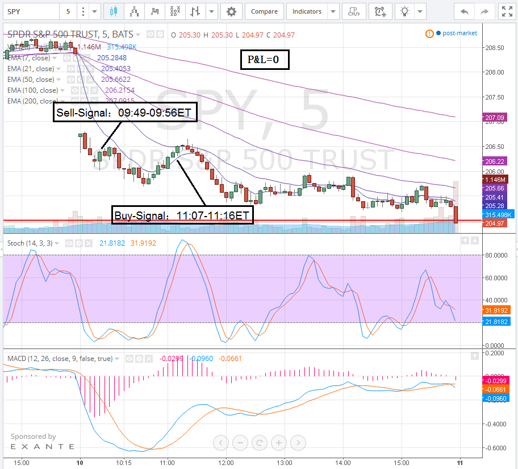
Task: Open chart properties gear in top toolbar
Action: point(231,11)
